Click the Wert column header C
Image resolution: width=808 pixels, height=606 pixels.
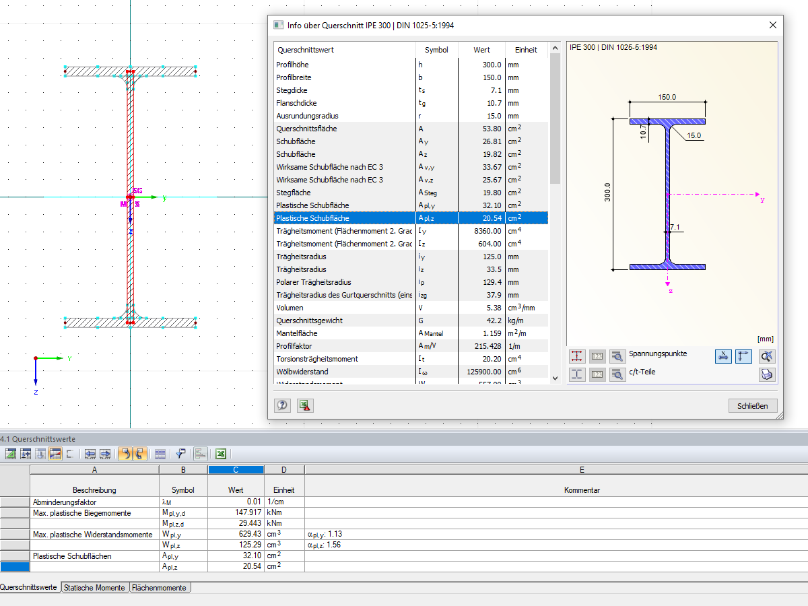point(236,470)
